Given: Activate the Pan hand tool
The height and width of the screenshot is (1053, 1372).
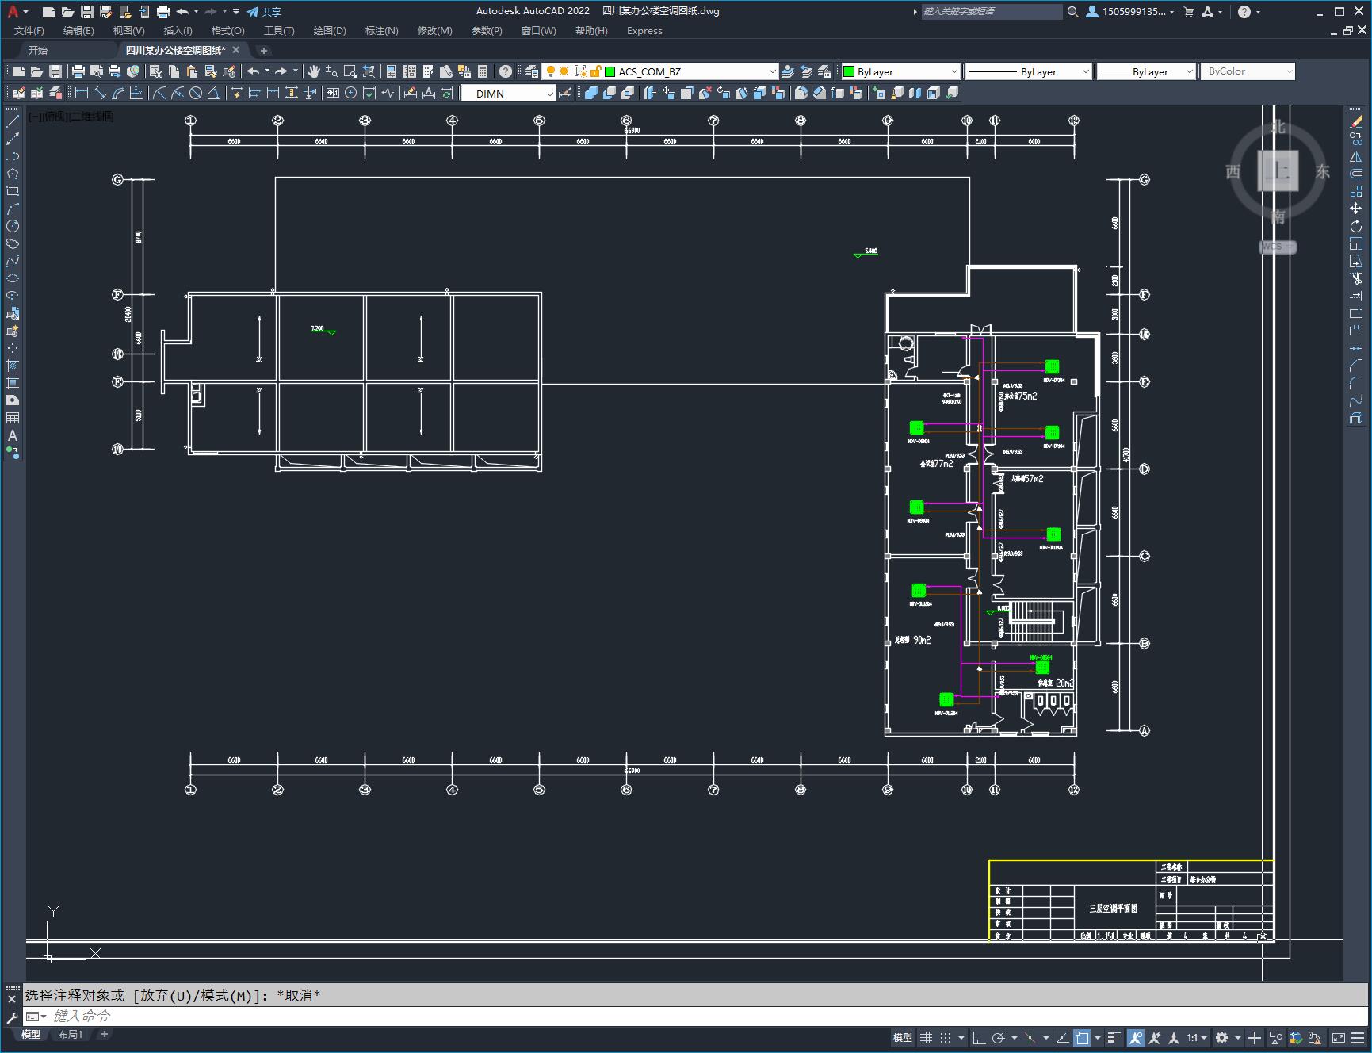Looking at the screenshot, I should (314, 71).
